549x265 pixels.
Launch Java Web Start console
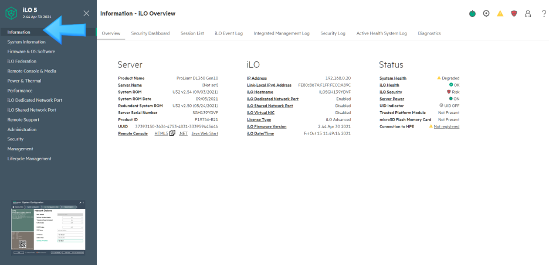click(205, 133)
